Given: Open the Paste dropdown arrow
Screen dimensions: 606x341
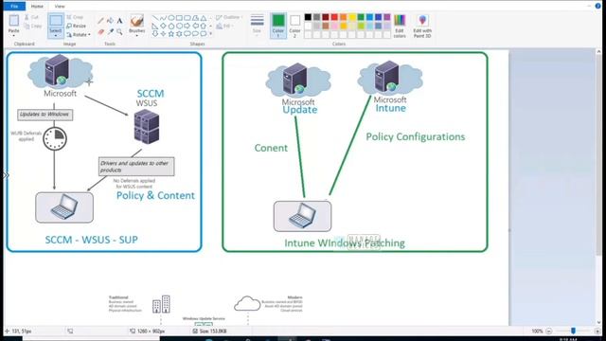Looking at the screenshot, I should pos(14,36).
